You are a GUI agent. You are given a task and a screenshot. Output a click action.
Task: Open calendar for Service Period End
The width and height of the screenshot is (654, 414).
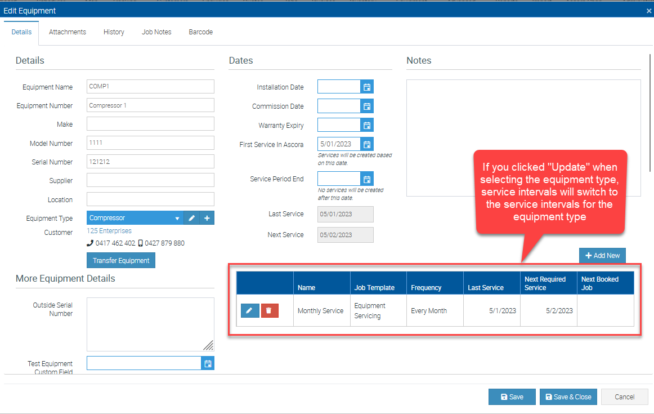point(366,179)
